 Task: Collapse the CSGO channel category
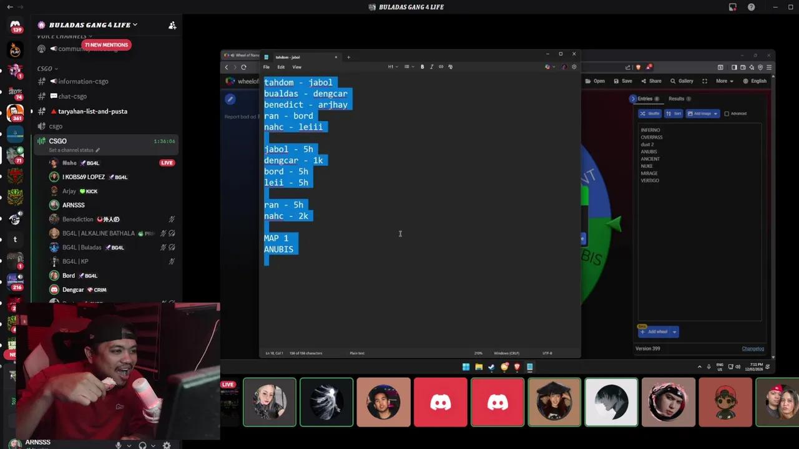47,69
